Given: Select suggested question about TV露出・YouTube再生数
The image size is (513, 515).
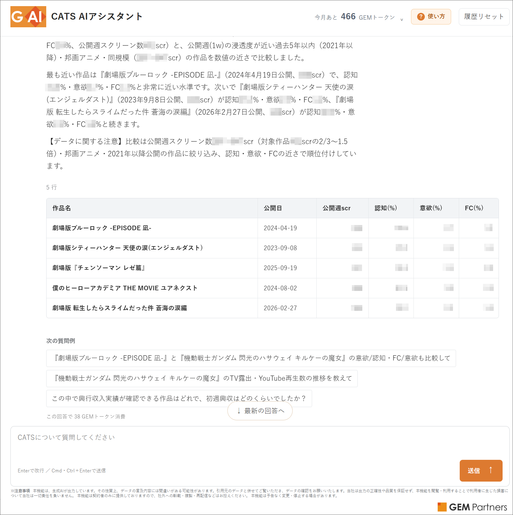Looking at the screenshot, I should click(202, 378).
